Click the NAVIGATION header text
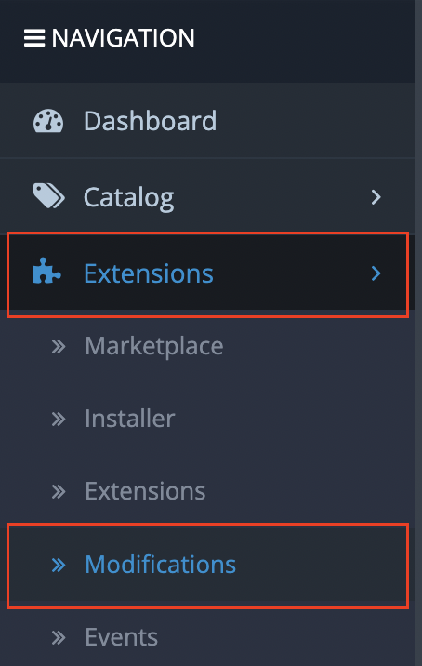Viewport: 422px width, 666px height. [x=123, y=38]
